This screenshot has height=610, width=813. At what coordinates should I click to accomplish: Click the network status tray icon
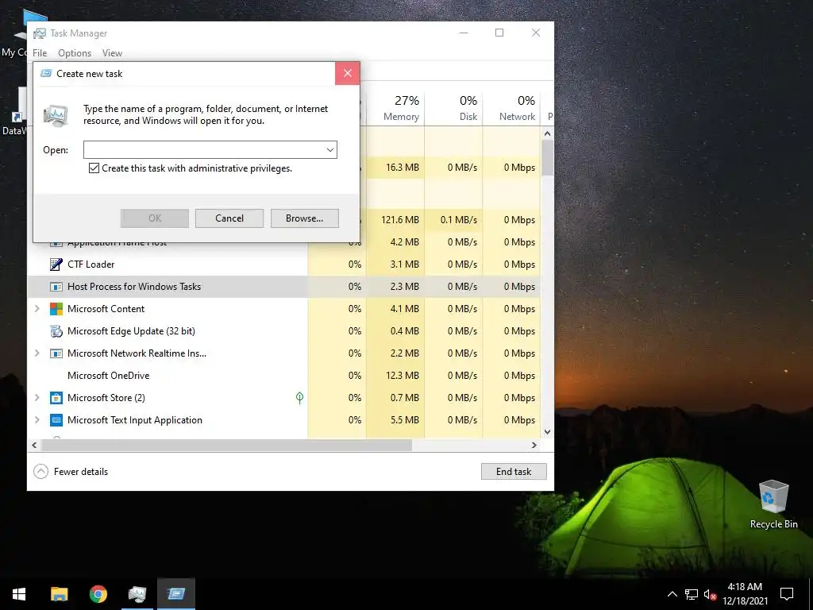click(x=692, y=594)
